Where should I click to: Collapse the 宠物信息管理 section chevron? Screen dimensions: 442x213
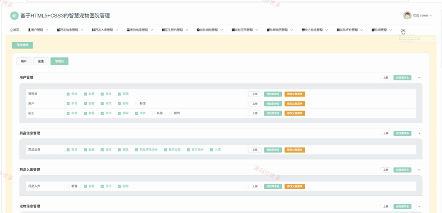tap(419, 207)
